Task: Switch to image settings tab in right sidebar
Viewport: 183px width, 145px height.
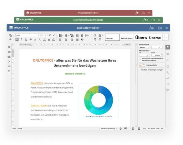Action: click(x=168, y=60)
